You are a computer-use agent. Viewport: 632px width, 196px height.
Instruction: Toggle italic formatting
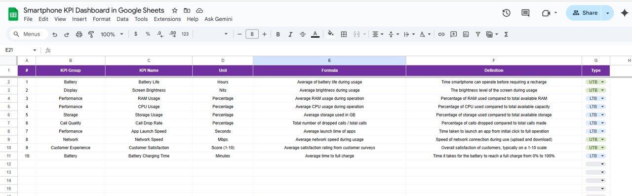[290, 34]
